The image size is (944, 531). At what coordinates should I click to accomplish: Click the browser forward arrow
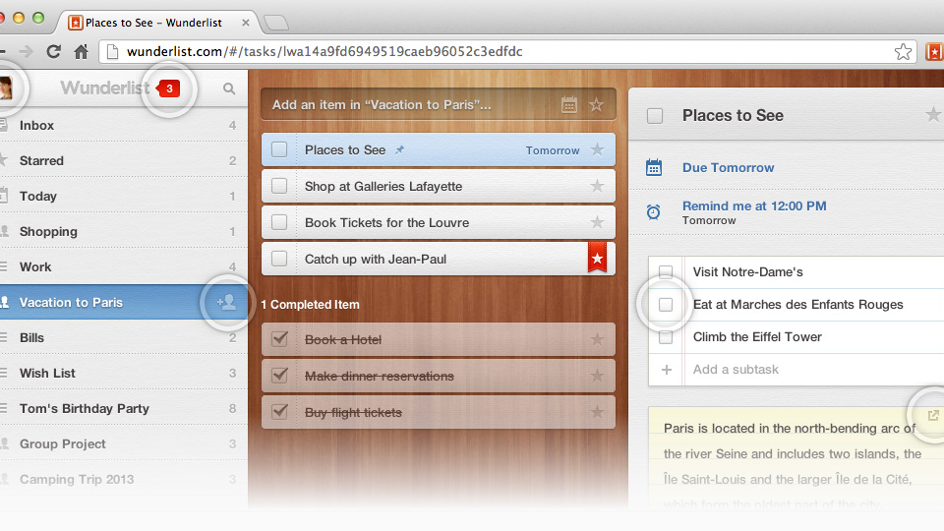(x=26, y=52)
